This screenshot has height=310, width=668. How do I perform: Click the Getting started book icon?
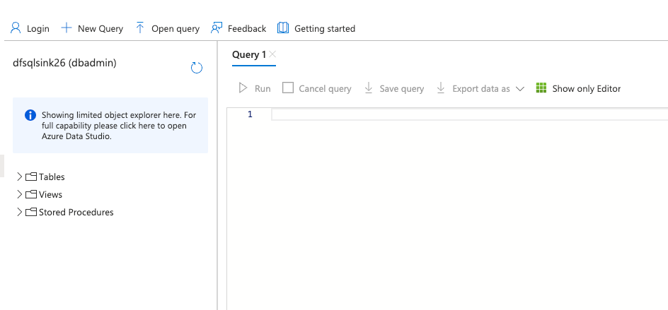(283, 28)
